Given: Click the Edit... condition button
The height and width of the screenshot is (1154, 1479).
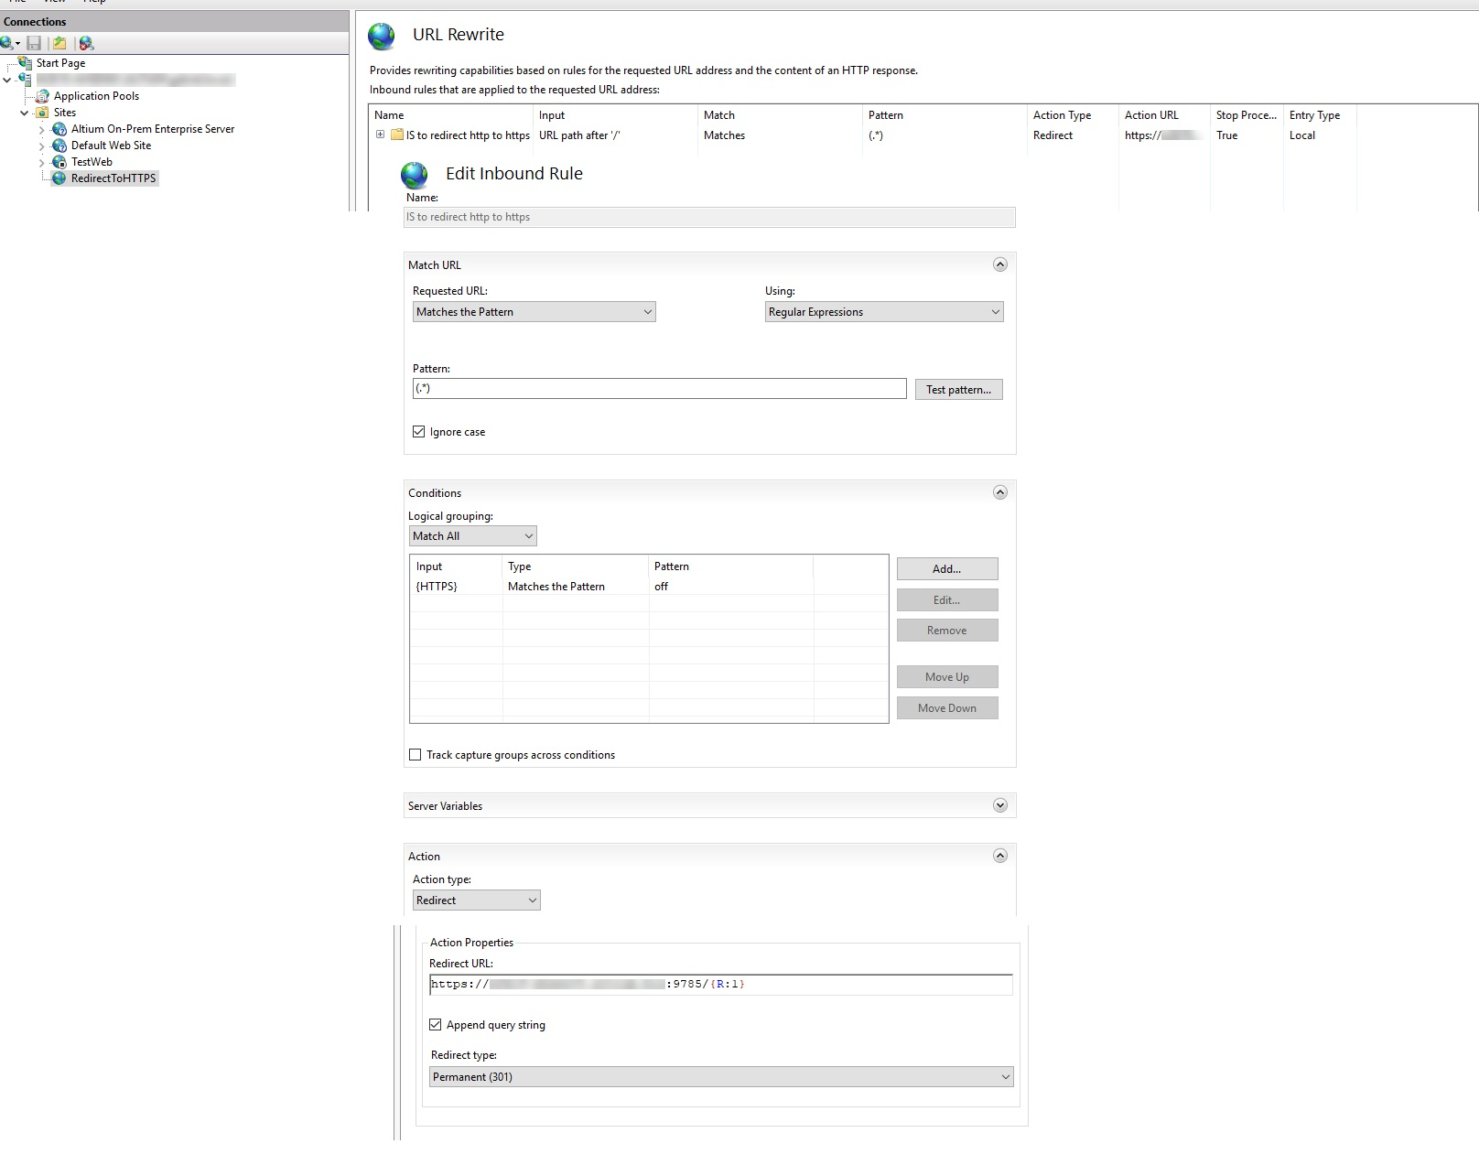Looking at the screenshot, I should point(947,600).
